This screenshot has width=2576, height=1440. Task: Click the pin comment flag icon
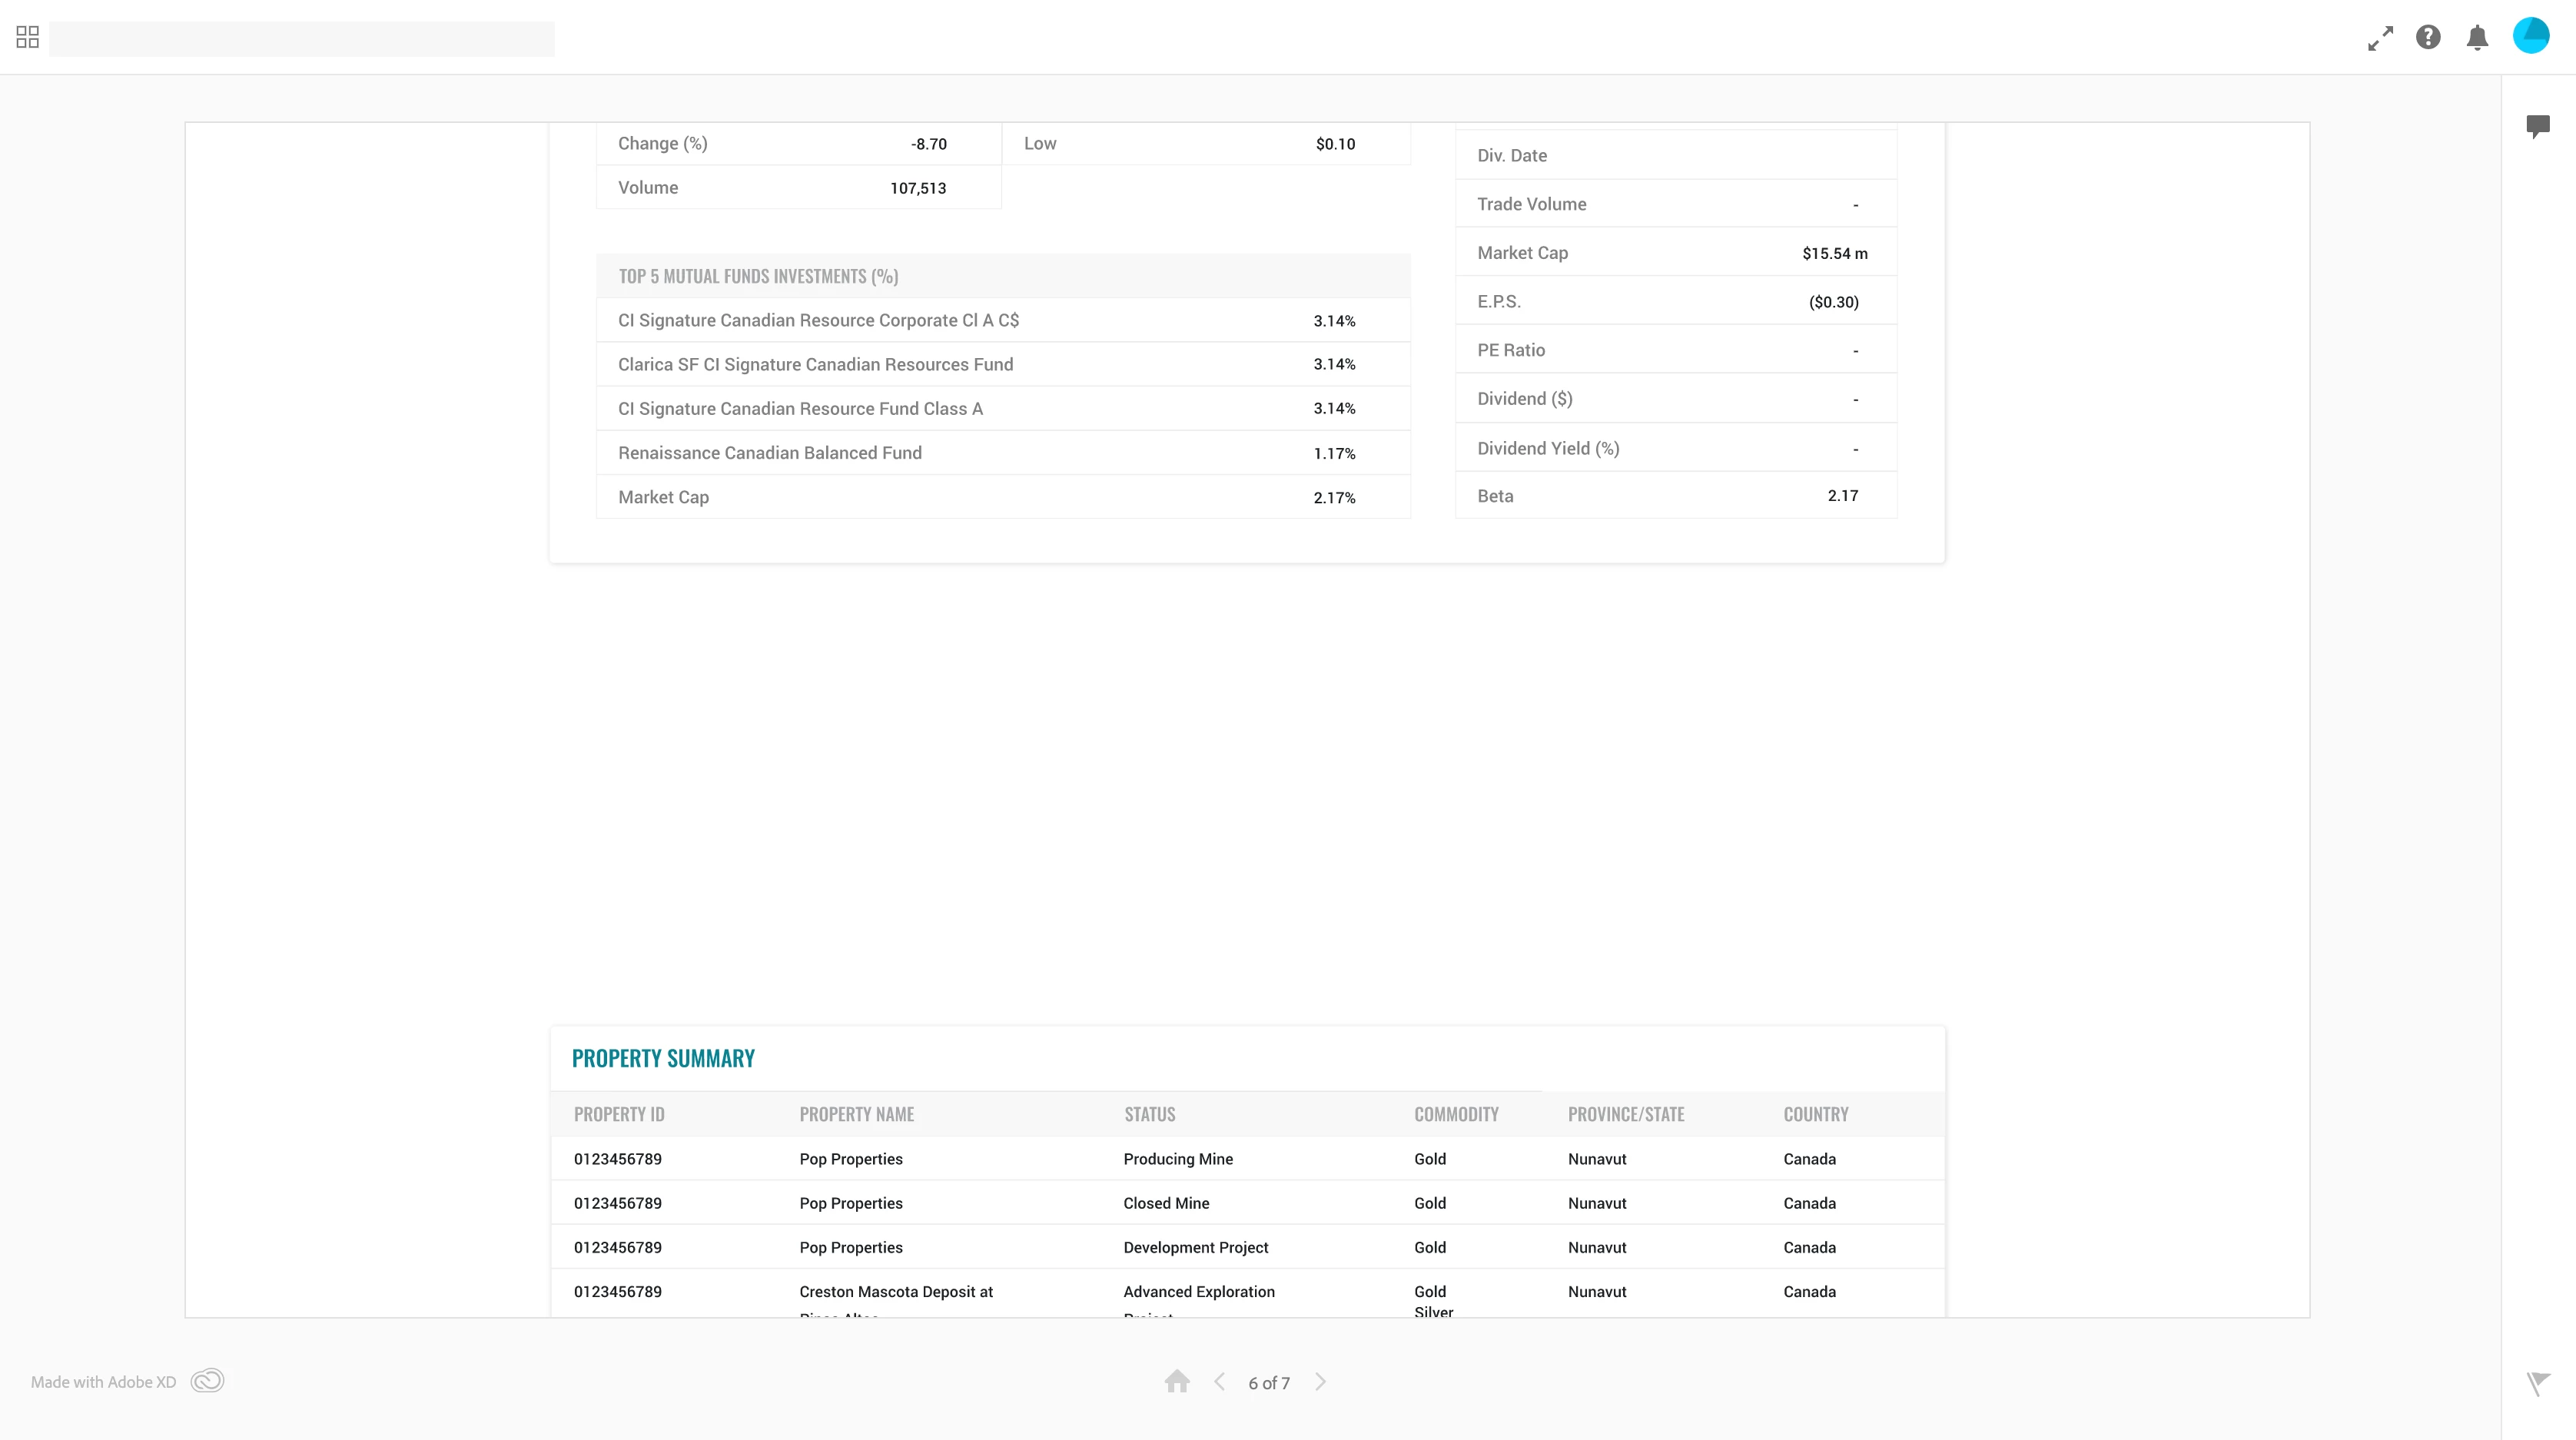[x=2537, y=1383]
